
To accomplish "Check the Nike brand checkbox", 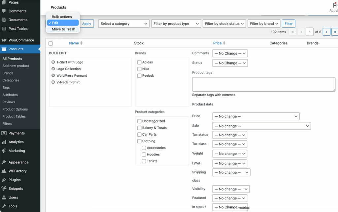I will [139, 69].
